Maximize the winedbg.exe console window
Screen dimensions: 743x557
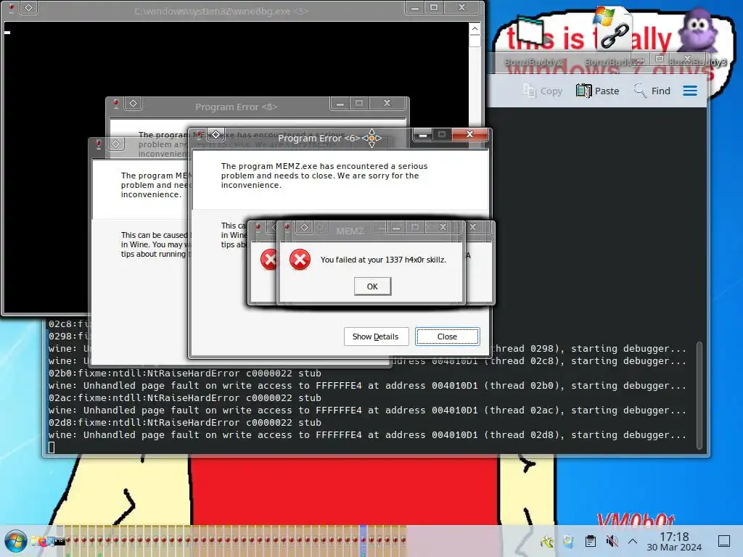(x=434, y=7)
